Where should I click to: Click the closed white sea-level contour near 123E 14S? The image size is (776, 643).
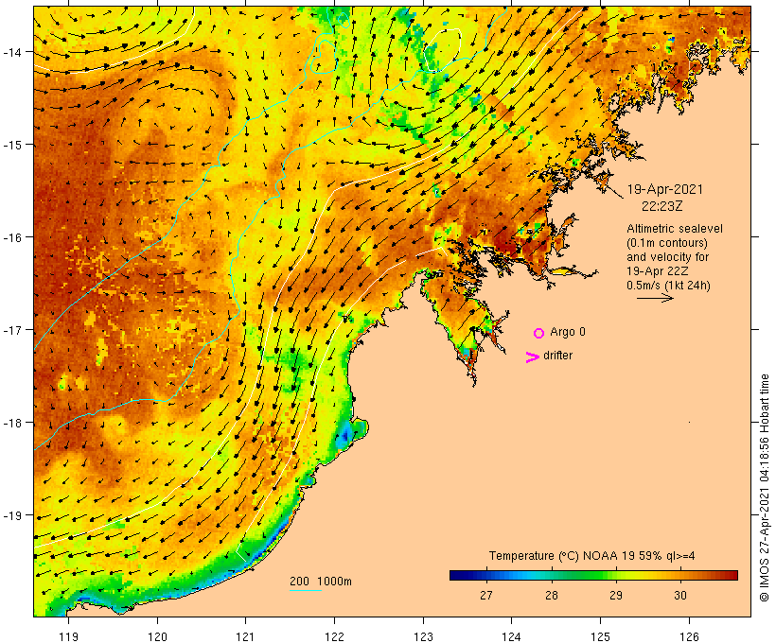click(444, 49)
